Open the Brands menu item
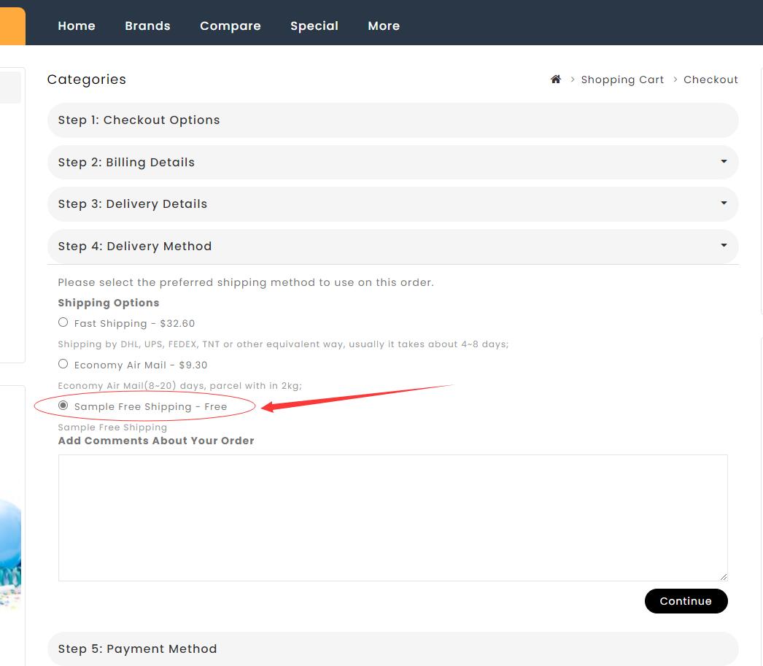The height and width of the screenshot is (666, 763). pyautogui.click(x=147, y=26)
